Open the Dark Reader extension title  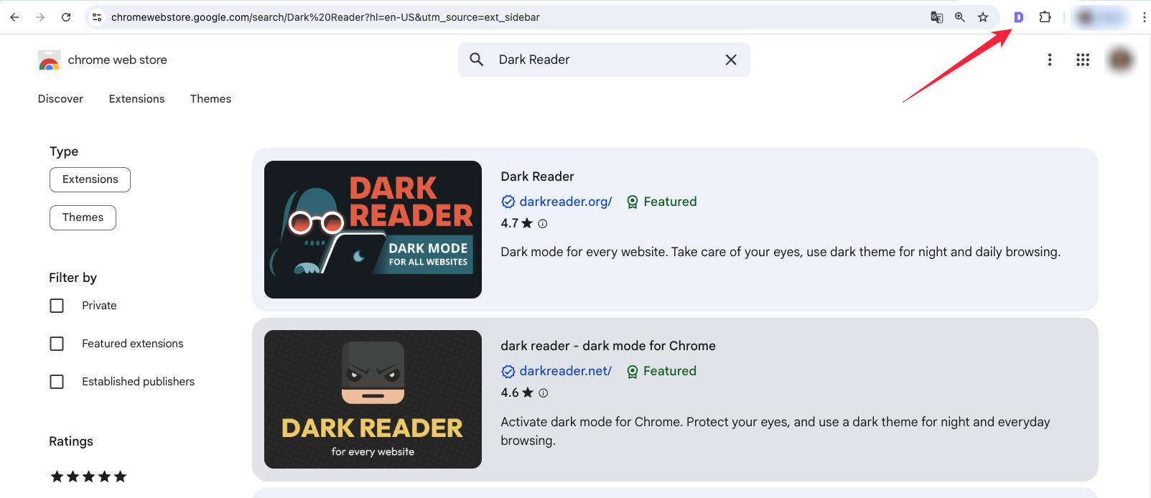click(537, 177)
